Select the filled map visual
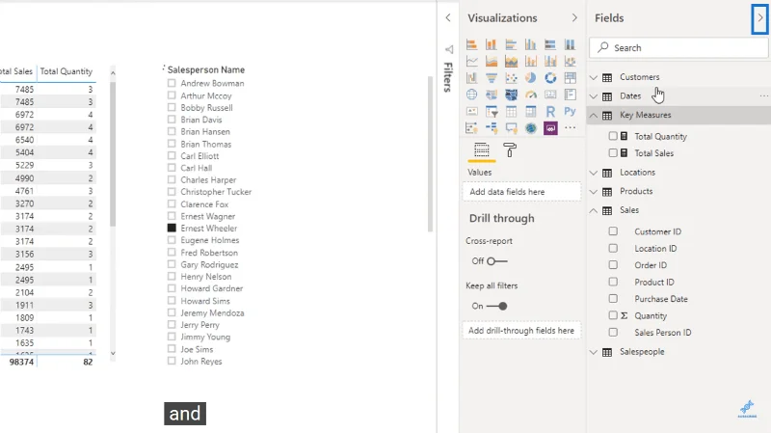Viewport: 771px width, 433px height. 492,95
